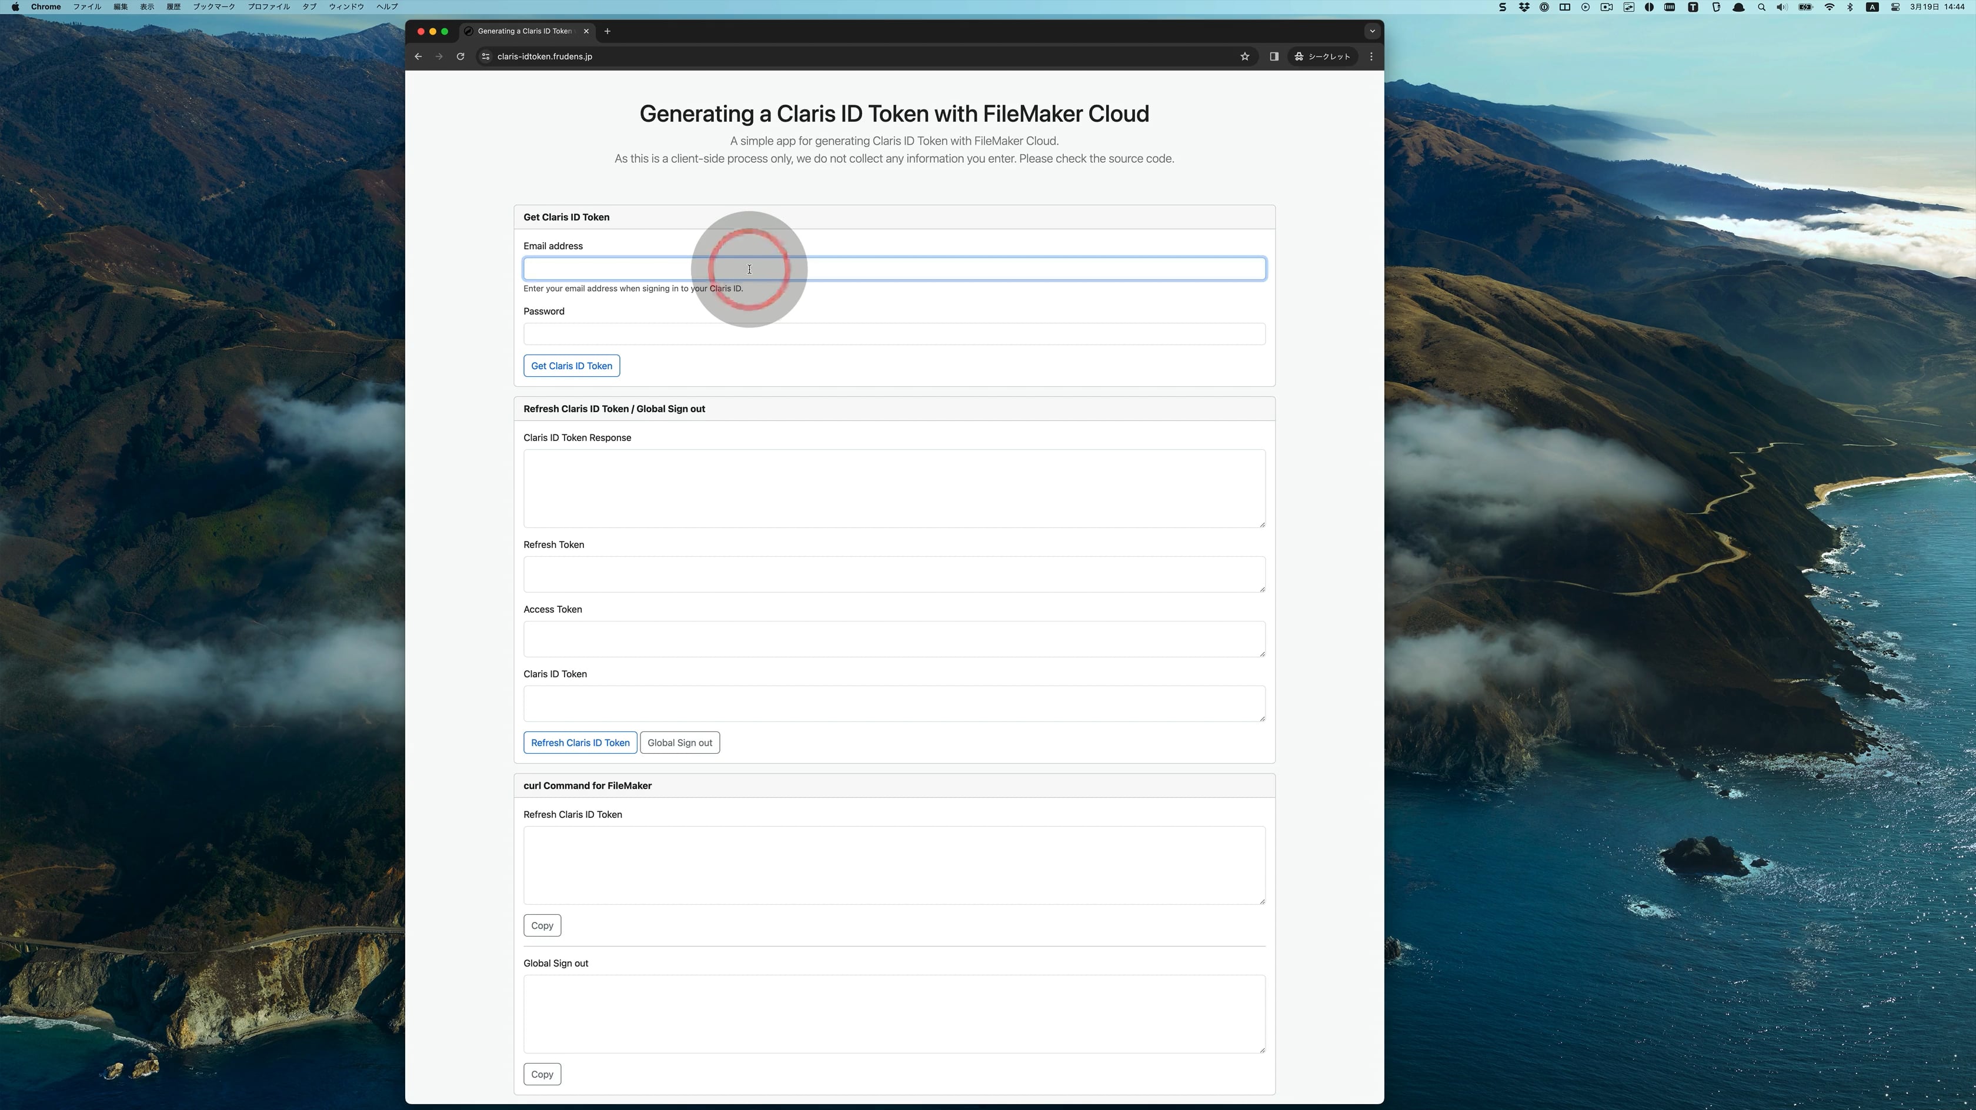This screenshot has width=1976, height=1110.
Task: Open the 履歴 menu in menu bar
Action: click(173, 7)
